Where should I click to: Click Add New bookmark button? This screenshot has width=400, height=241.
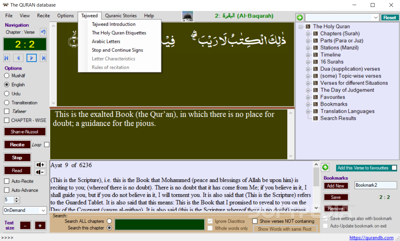tap(336, 186)
